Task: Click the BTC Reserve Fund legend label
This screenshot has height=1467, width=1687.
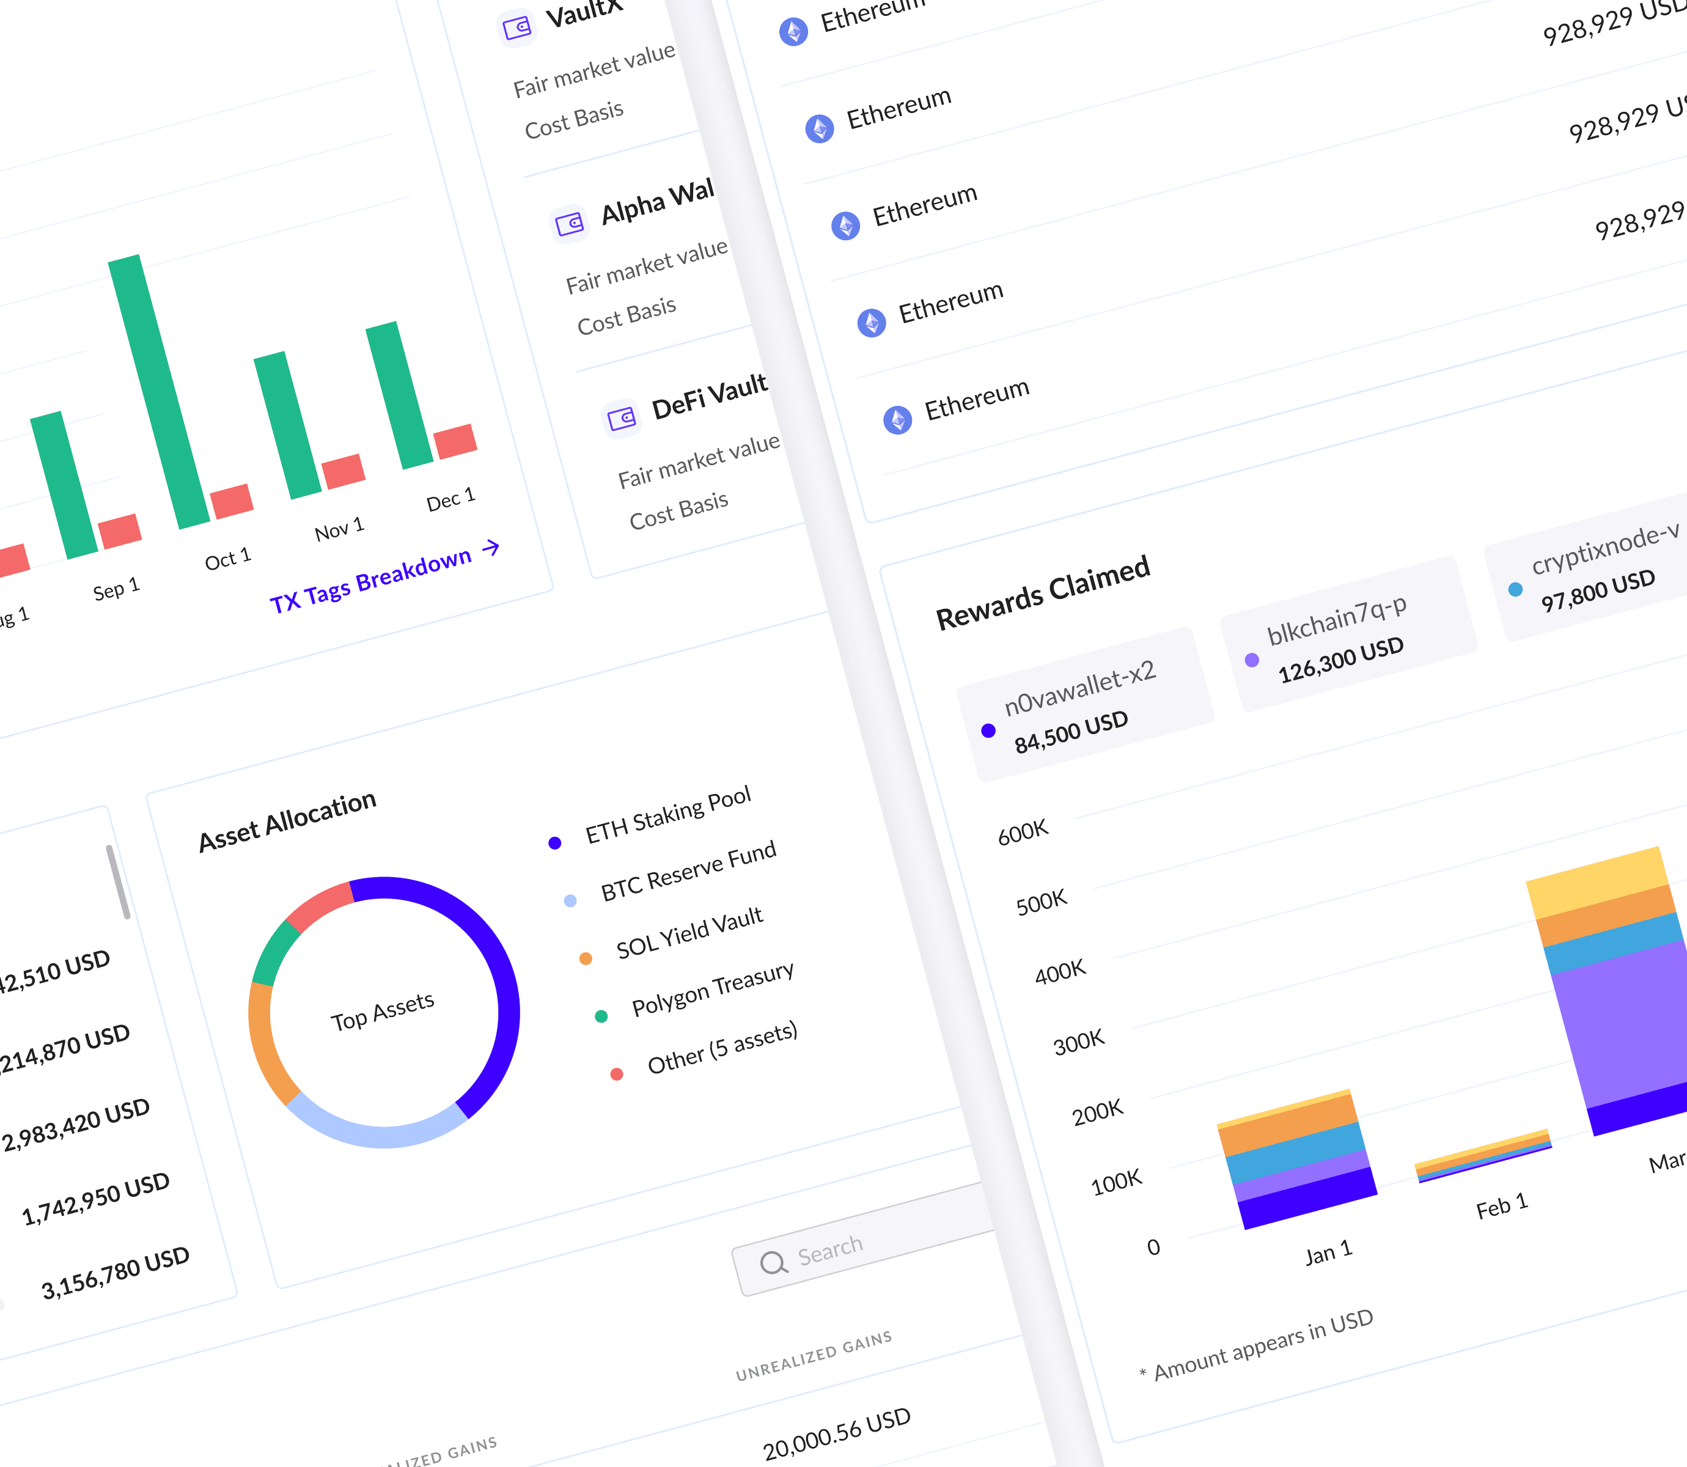Action: pyautogui.click(x=688, y=870)
